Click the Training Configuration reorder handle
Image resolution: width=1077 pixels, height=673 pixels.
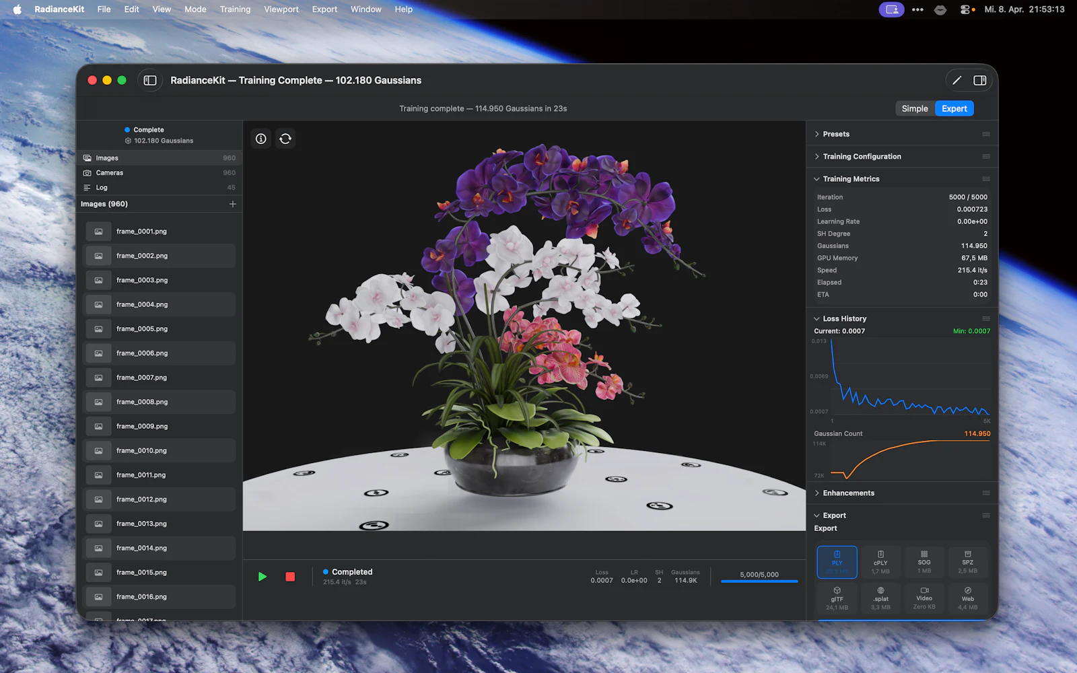[x=985, y=156]
